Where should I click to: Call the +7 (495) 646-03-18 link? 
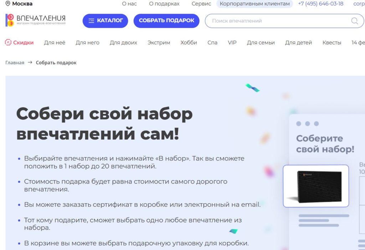(320, 4)
